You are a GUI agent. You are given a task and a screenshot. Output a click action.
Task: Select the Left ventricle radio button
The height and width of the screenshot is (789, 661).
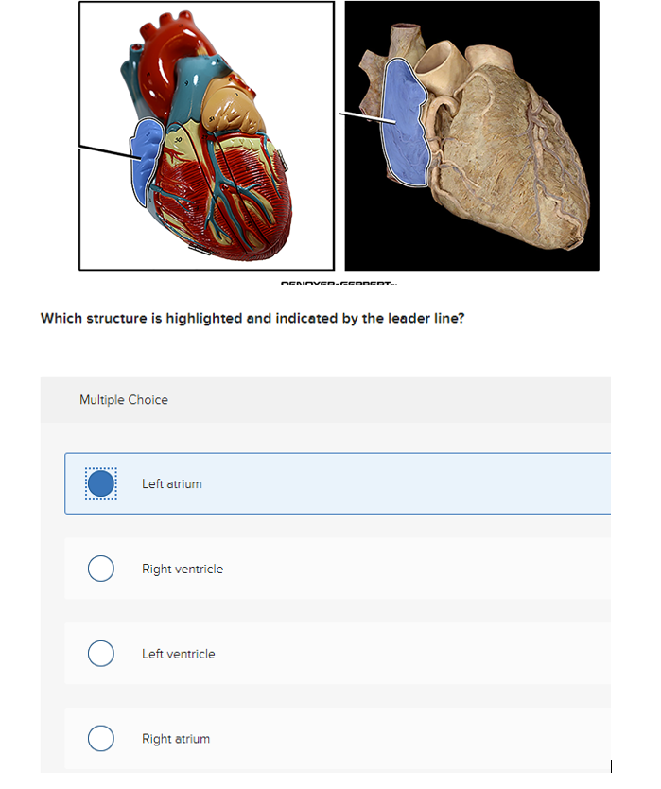point(100,653)
